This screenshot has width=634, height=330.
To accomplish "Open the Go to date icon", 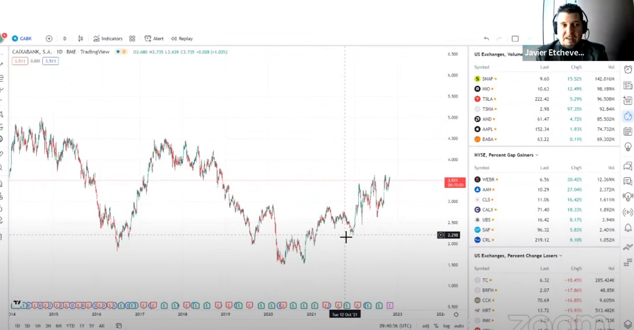I will coord(119,326).
